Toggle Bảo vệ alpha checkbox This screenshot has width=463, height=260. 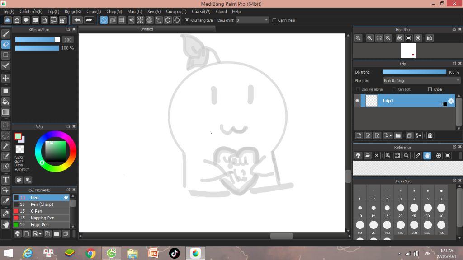(x=358, y=89)
